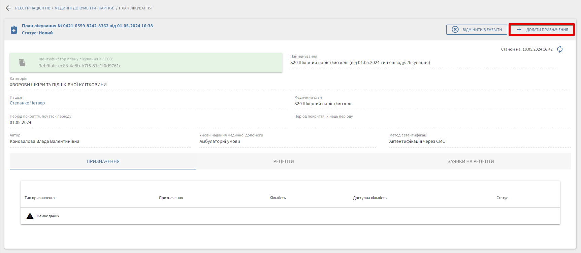Viewport: 581px width, 253px height.
Task: Click the 'Статус' column header
Action: tap(502, 198)
